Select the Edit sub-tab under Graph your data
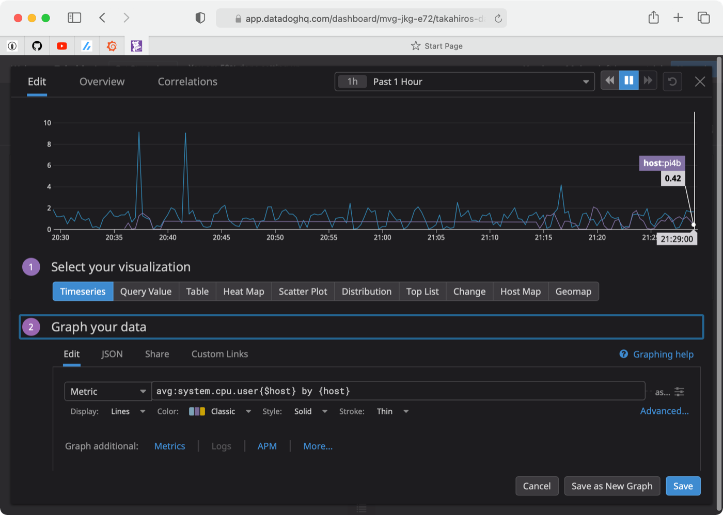Viewport: 723px width, 515px height. [71, 354]
